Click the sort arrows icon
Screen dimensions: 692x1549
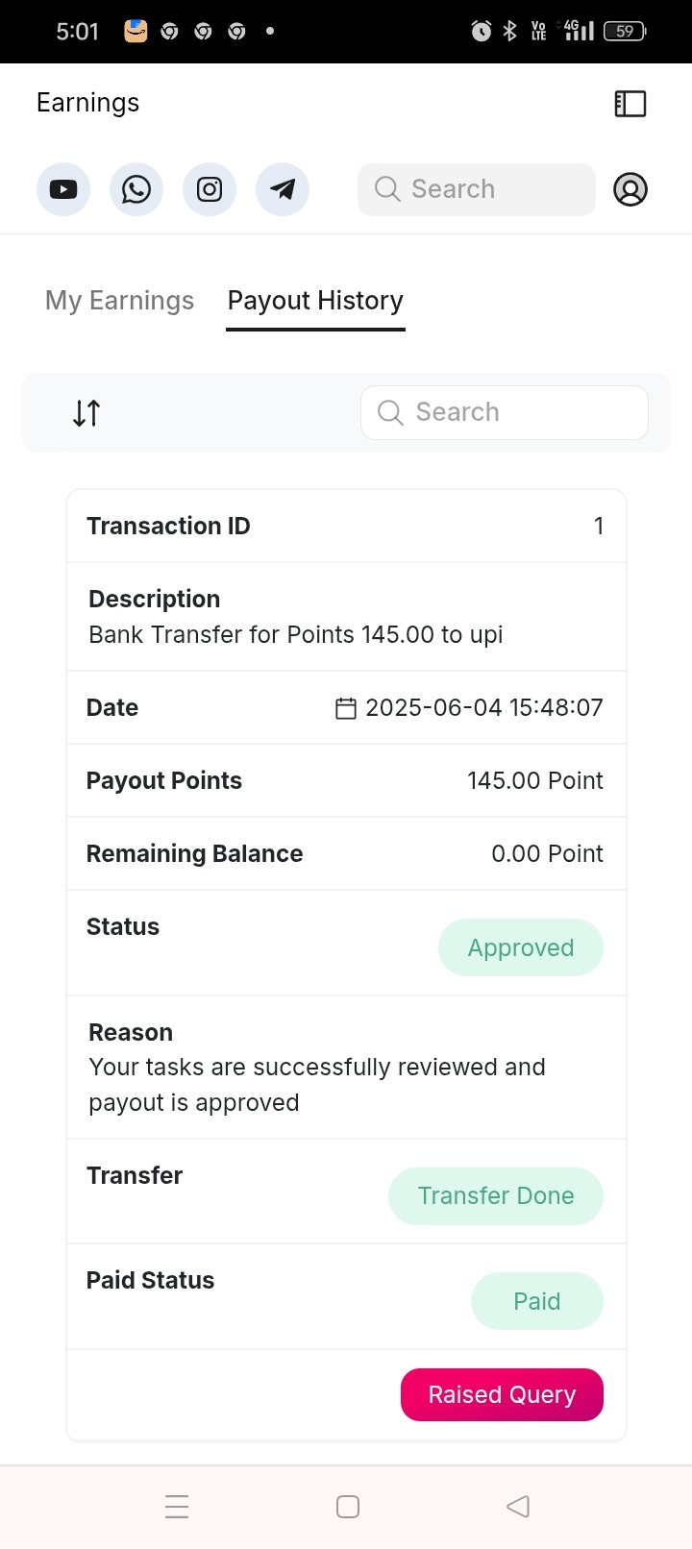click(86, 413)
